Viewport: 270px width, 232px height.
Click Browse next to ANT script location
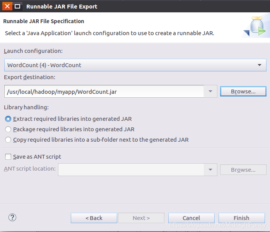coord(243,170)
